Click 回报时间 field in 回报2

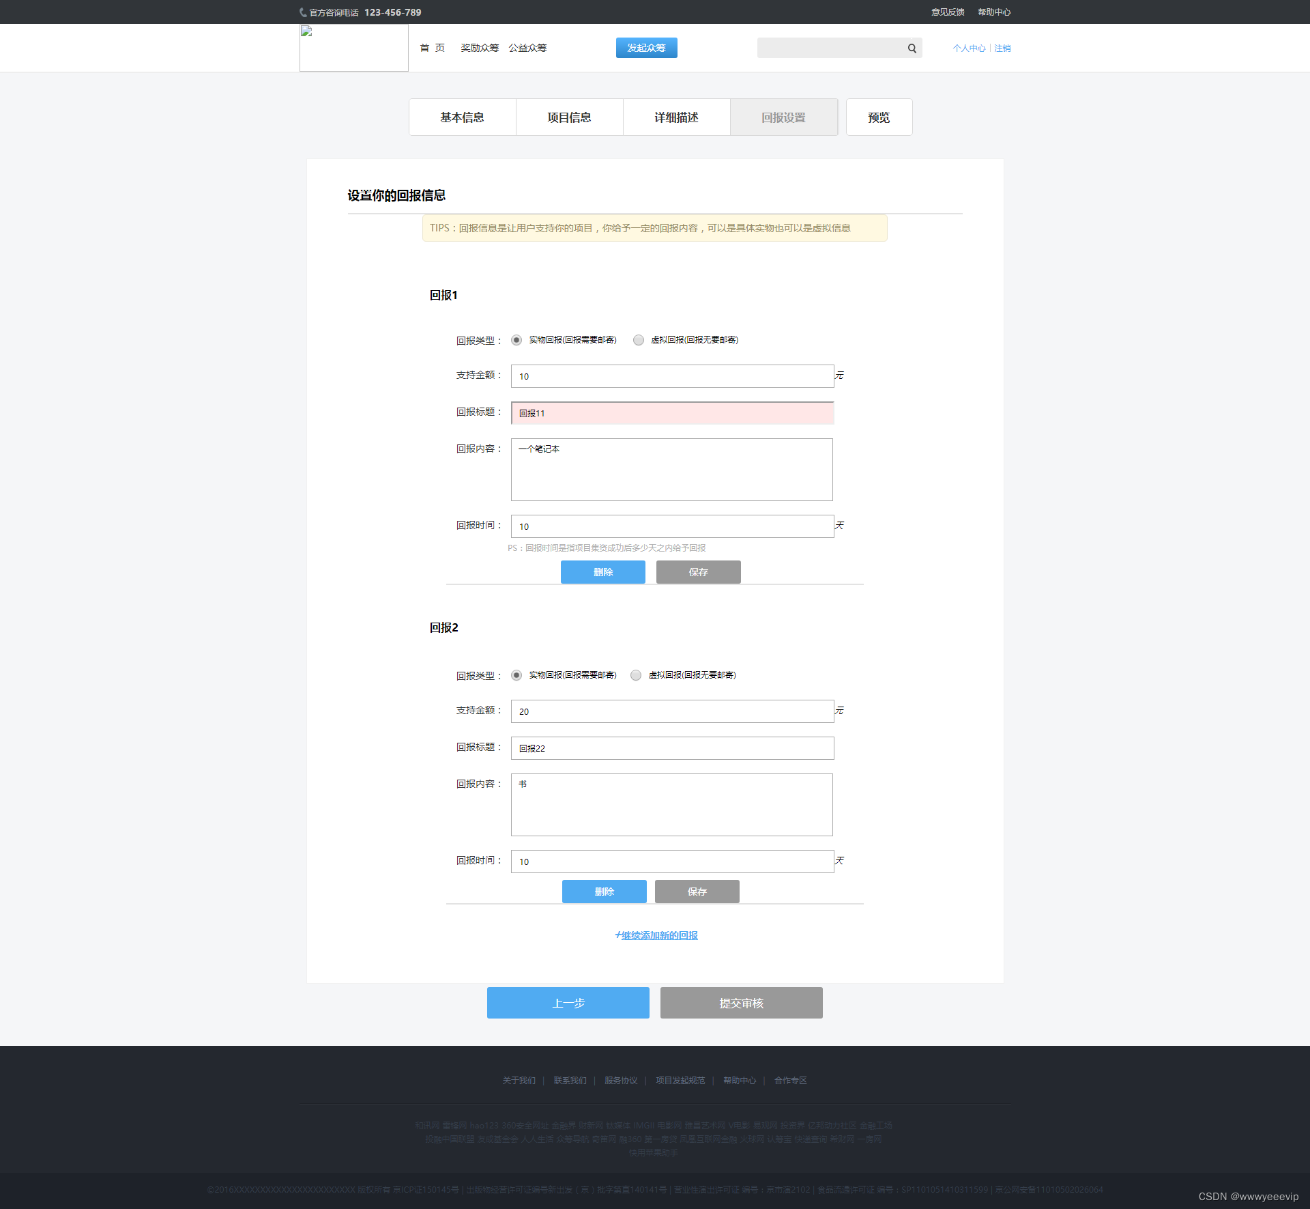[672, 862]
